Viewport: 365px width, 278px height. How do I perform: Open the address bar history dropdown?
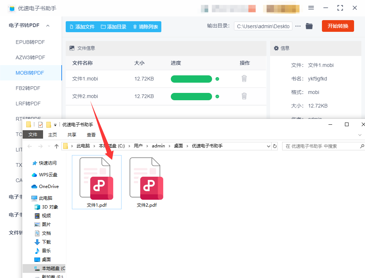(x=268, y=146)
